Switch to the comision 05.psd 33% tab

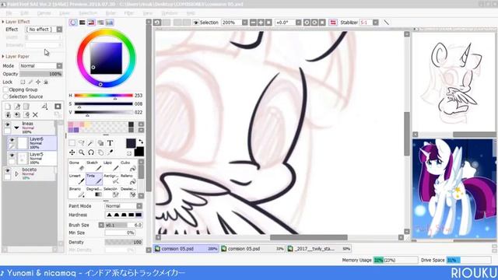point(252,249)
